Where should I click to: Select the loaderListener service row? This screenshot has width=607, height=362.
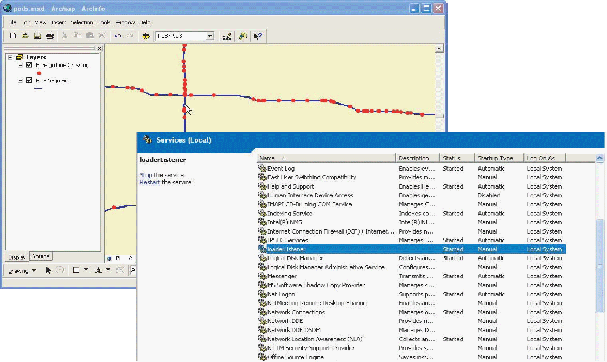411,249
